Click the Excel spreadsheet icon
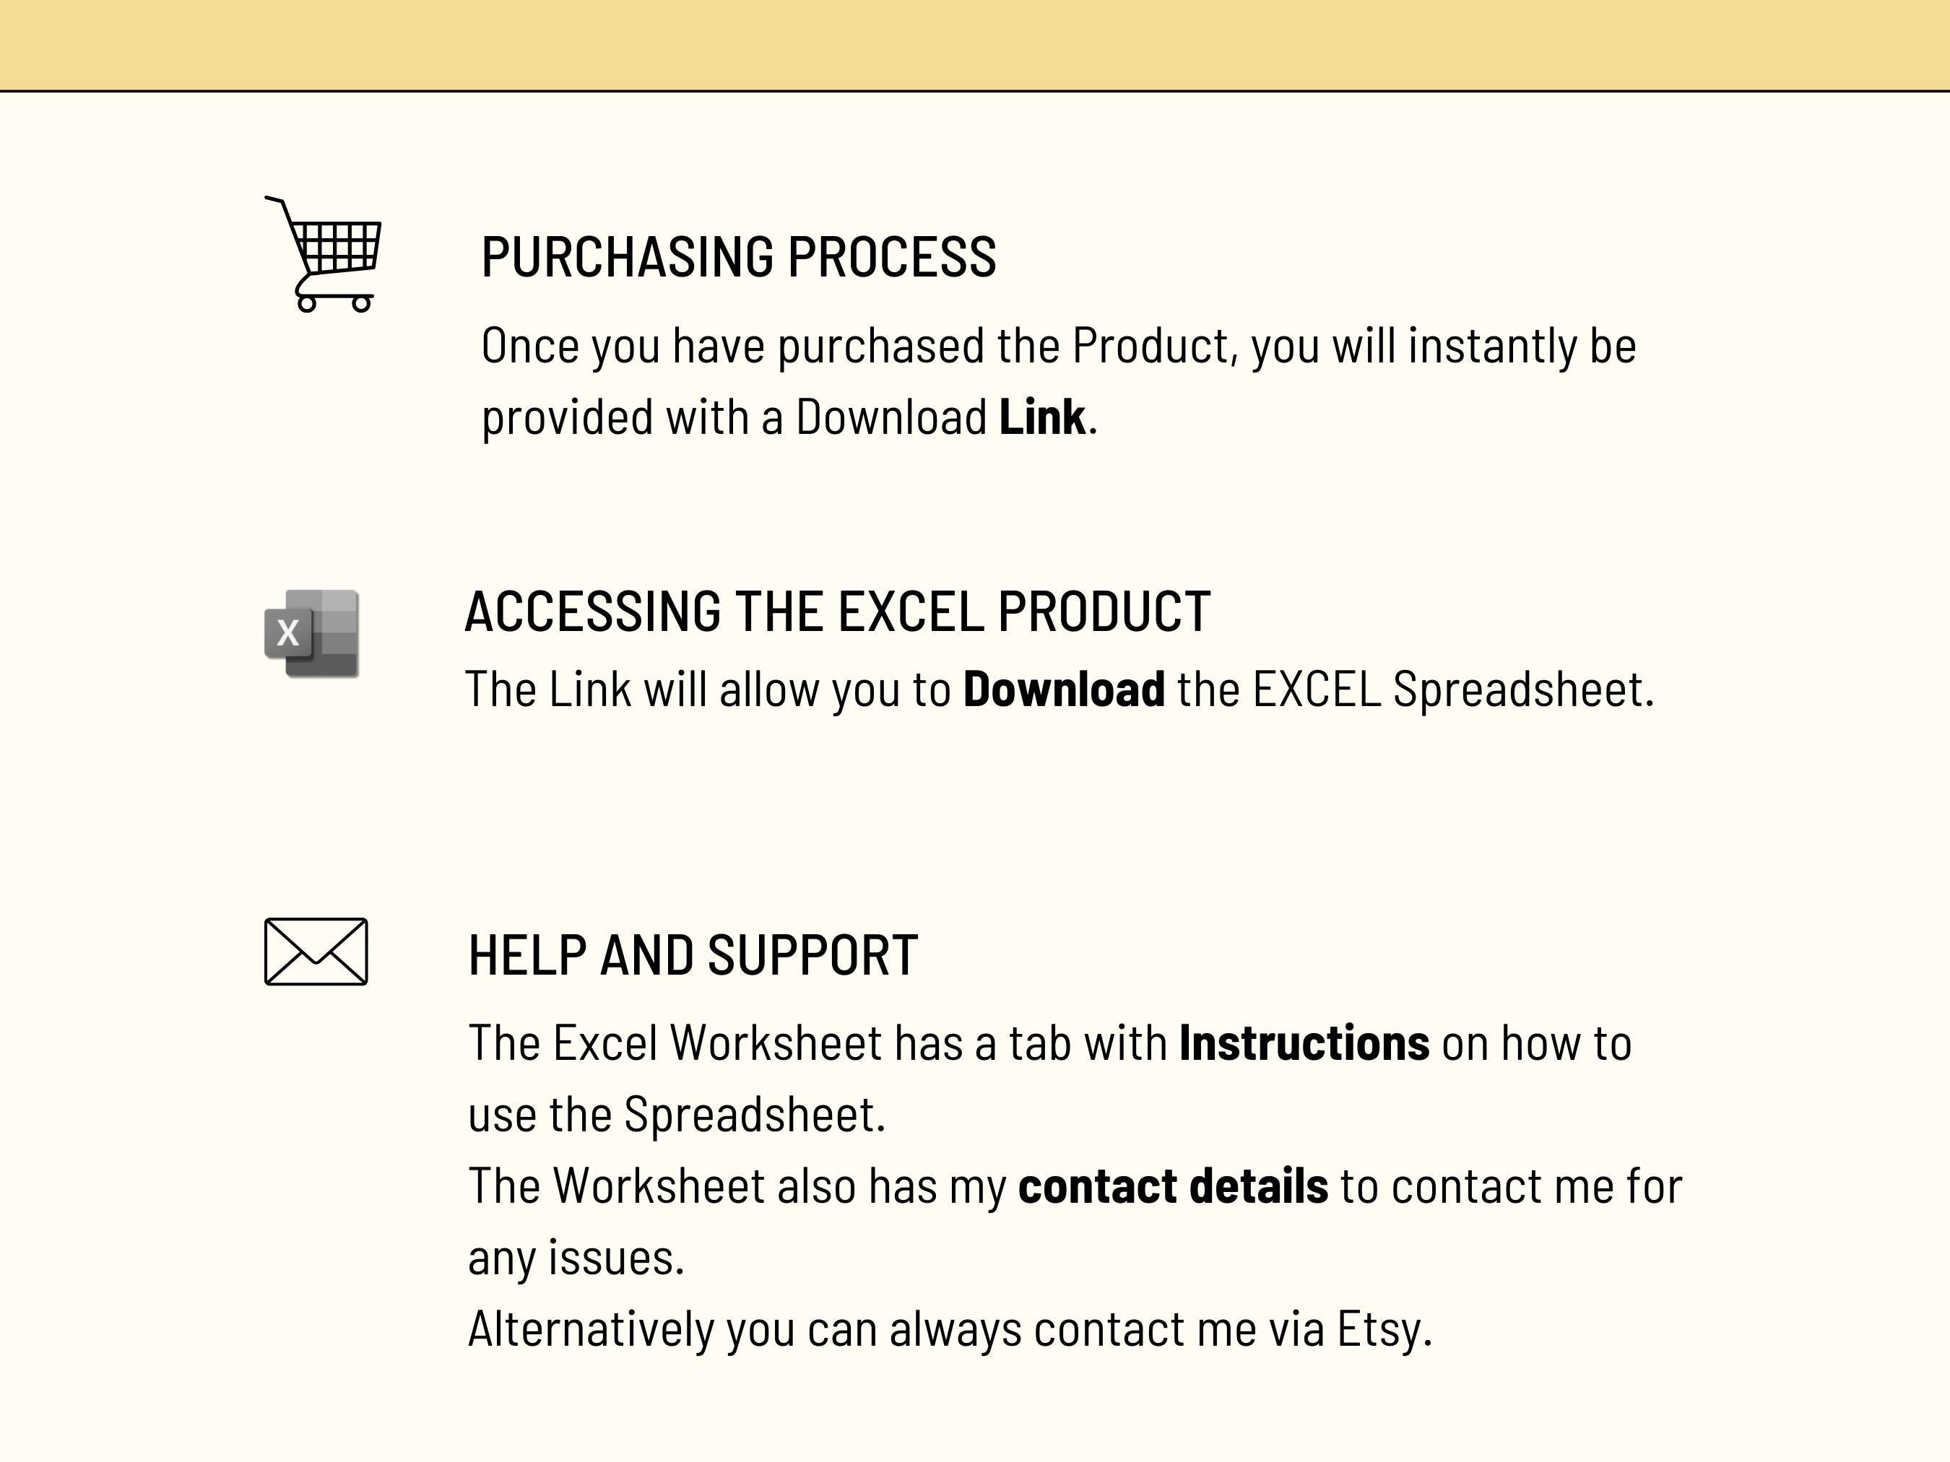The image size is (1950, 1462). coord(312,634)
